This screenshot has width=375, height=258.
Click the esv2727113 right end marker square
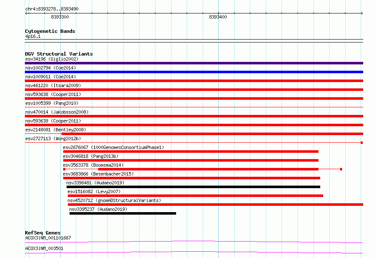(362, 143)
